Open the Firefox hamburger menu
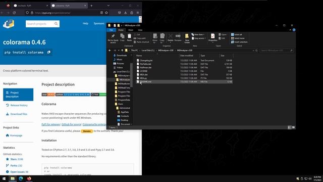This screenshot has width=323, height=182. (x=138, y=13)
